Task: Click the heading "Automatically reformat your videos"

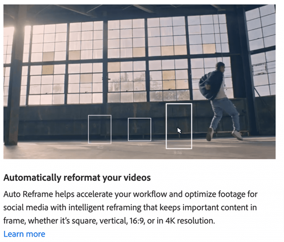Action: click(77, 178)
